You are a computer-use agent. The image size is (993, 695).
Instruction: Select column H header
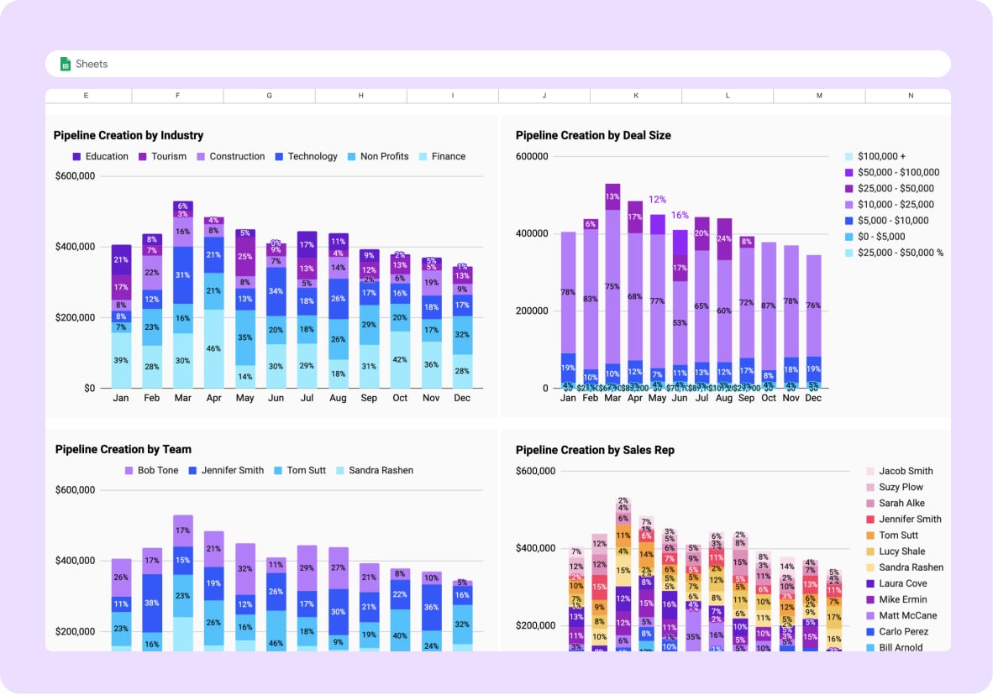(360, 96)
